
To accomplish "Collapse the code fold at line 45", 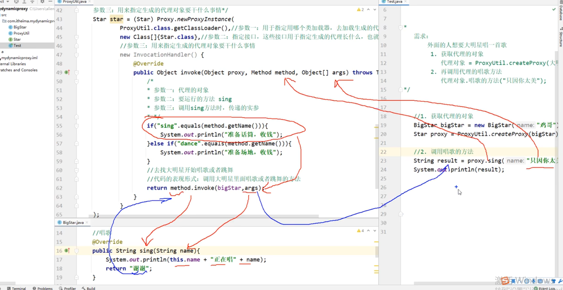I will (77, 37).
